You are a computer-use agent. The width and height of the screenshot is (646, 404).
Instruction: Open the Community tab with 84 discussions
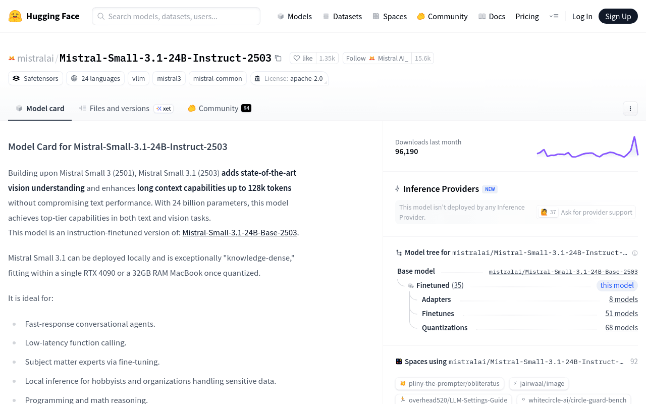coord(220,109)
